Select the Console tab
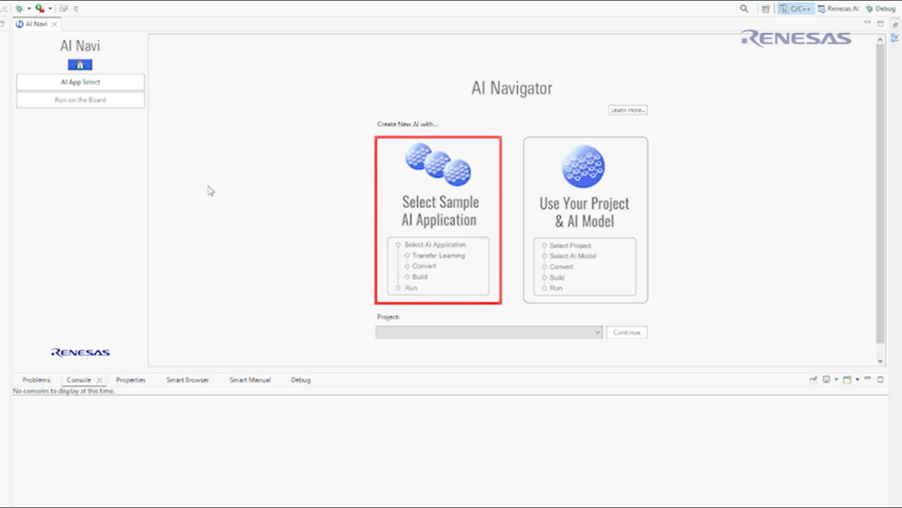This screenshot has width=902, height=508. (79, 380)
